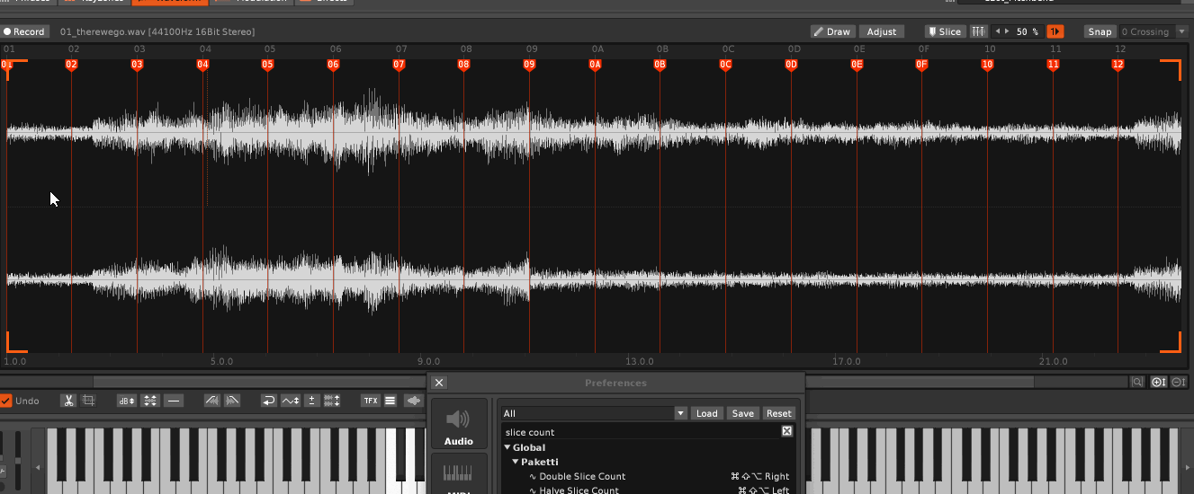Click the auto-slice markers icon next to Slice
The image size is (1194, 494).
click(978, 31)
